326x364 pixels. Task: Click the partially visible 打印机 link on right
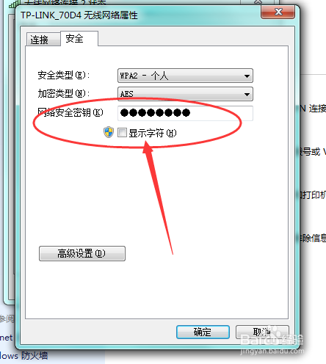(x=313, y=195)
